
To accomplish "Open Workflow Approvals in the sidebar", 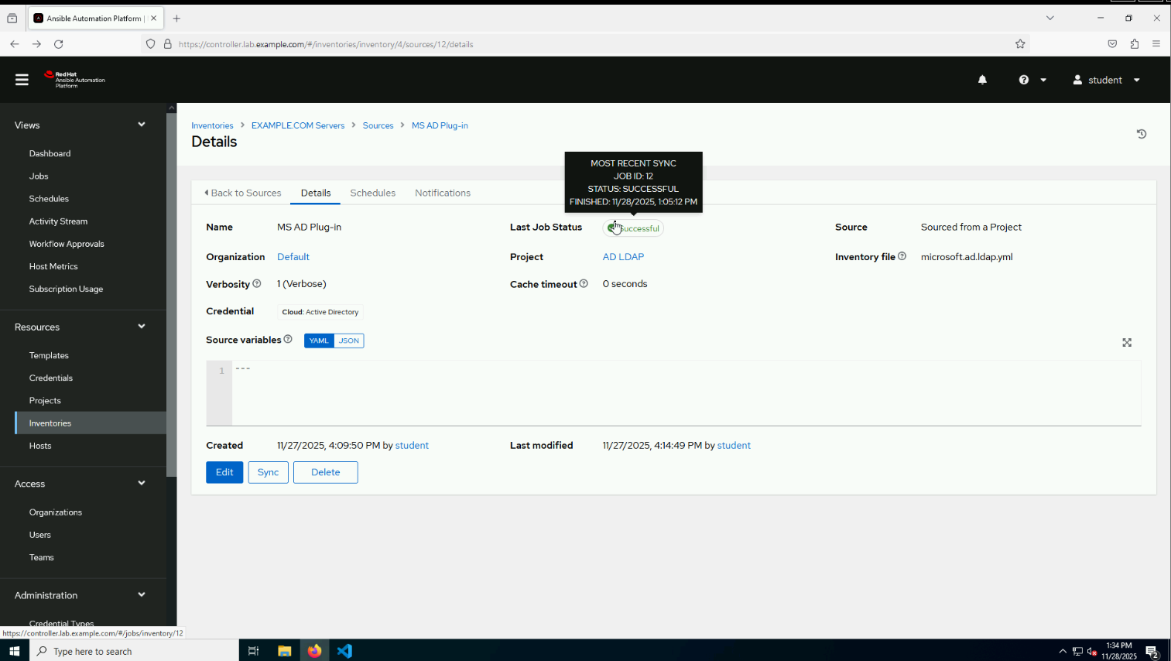I will tap(67, 244).
